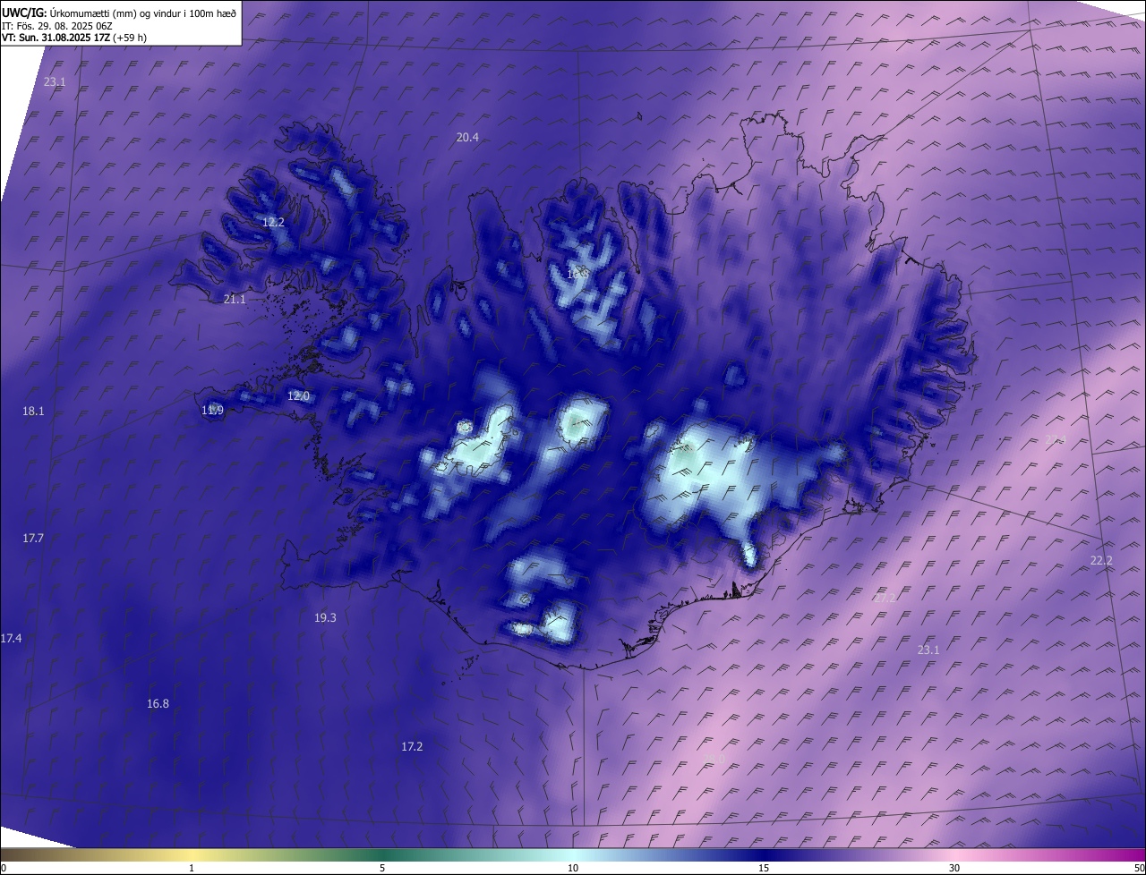Select the 12.2 value label

click(x=273, y=222)
